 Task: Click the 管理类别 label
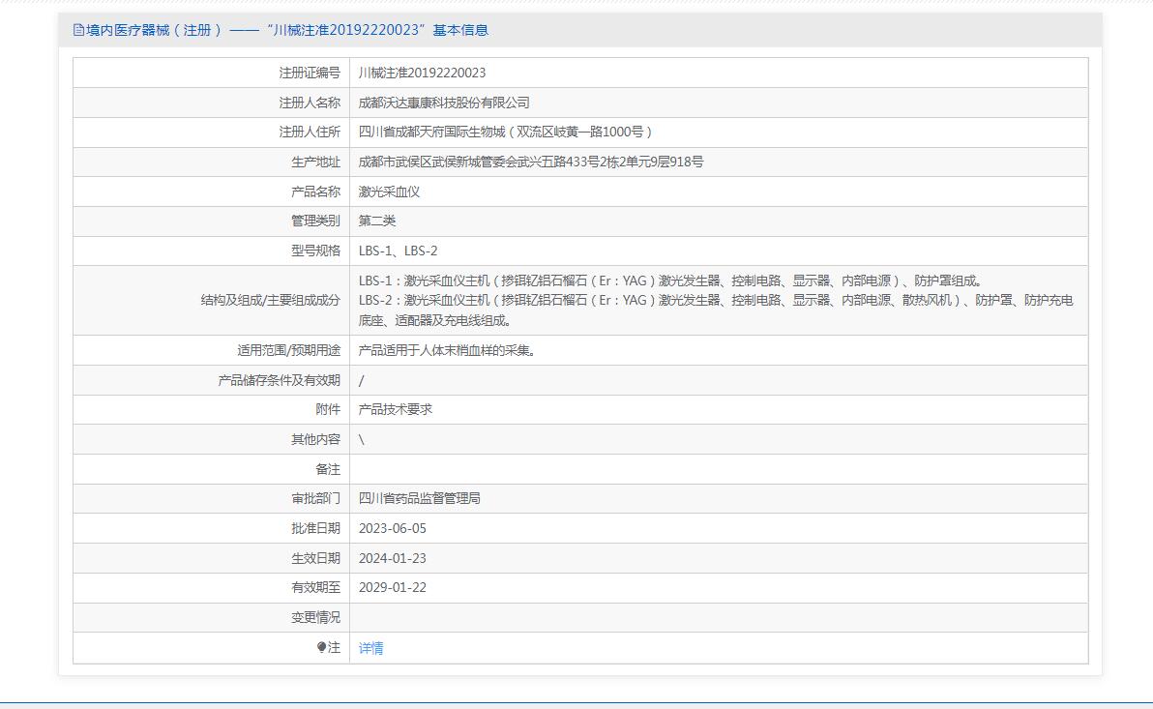(x=315, y=221)
